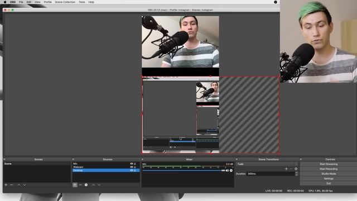Click the REC 00:00:00 status text
Screen dimensions: 357x201
295,191
